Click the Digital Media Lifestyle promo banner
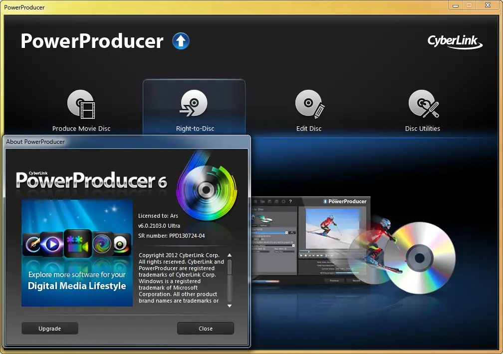Screen dimensions: 503x354 point(77,253)
